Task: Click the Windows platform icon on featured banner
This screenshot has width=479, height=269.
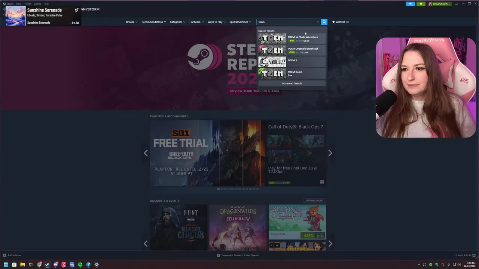Action: [322, 182]
